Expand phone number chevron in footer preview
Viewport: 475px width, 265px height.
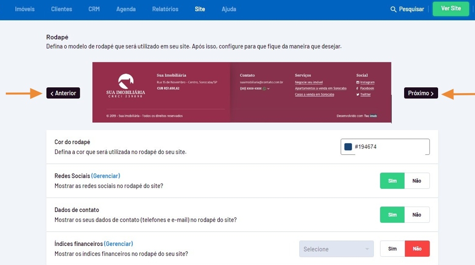[x=268, y=89]
